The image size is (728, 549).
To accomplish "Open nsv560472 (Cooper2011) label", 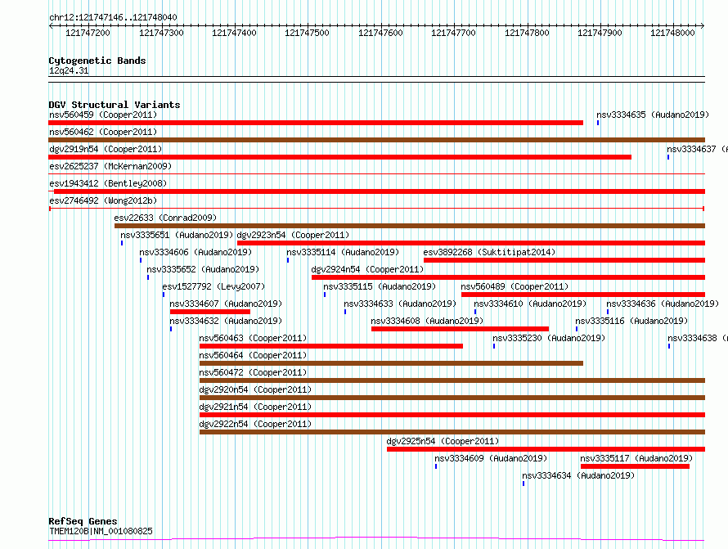I will pyautogui.click(x=253, y=372).
